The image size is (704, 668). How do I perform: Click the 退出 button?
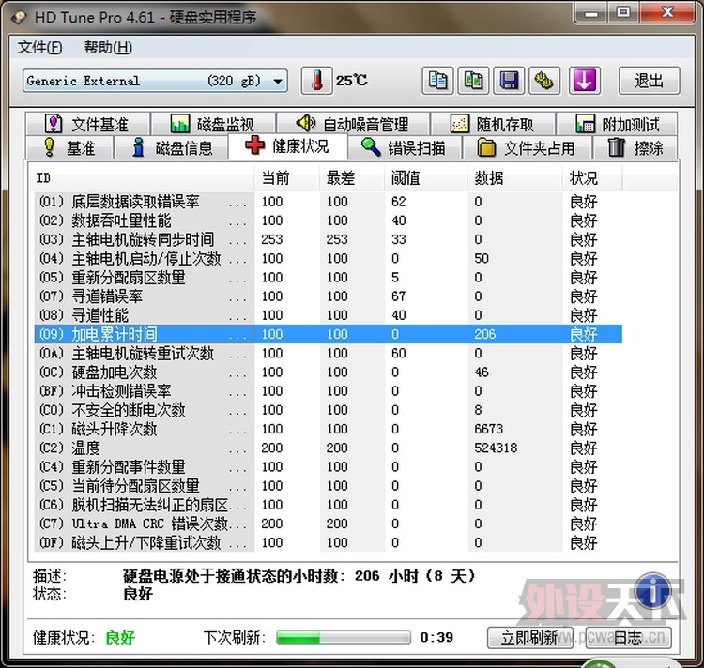[650, 81]
